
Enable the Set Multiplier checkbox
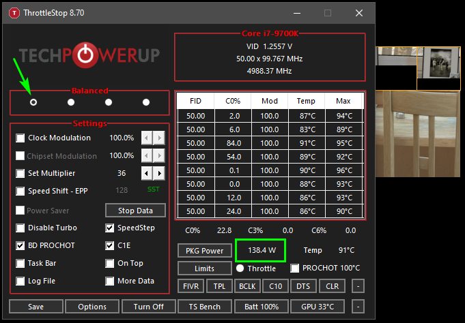(20, 173)
